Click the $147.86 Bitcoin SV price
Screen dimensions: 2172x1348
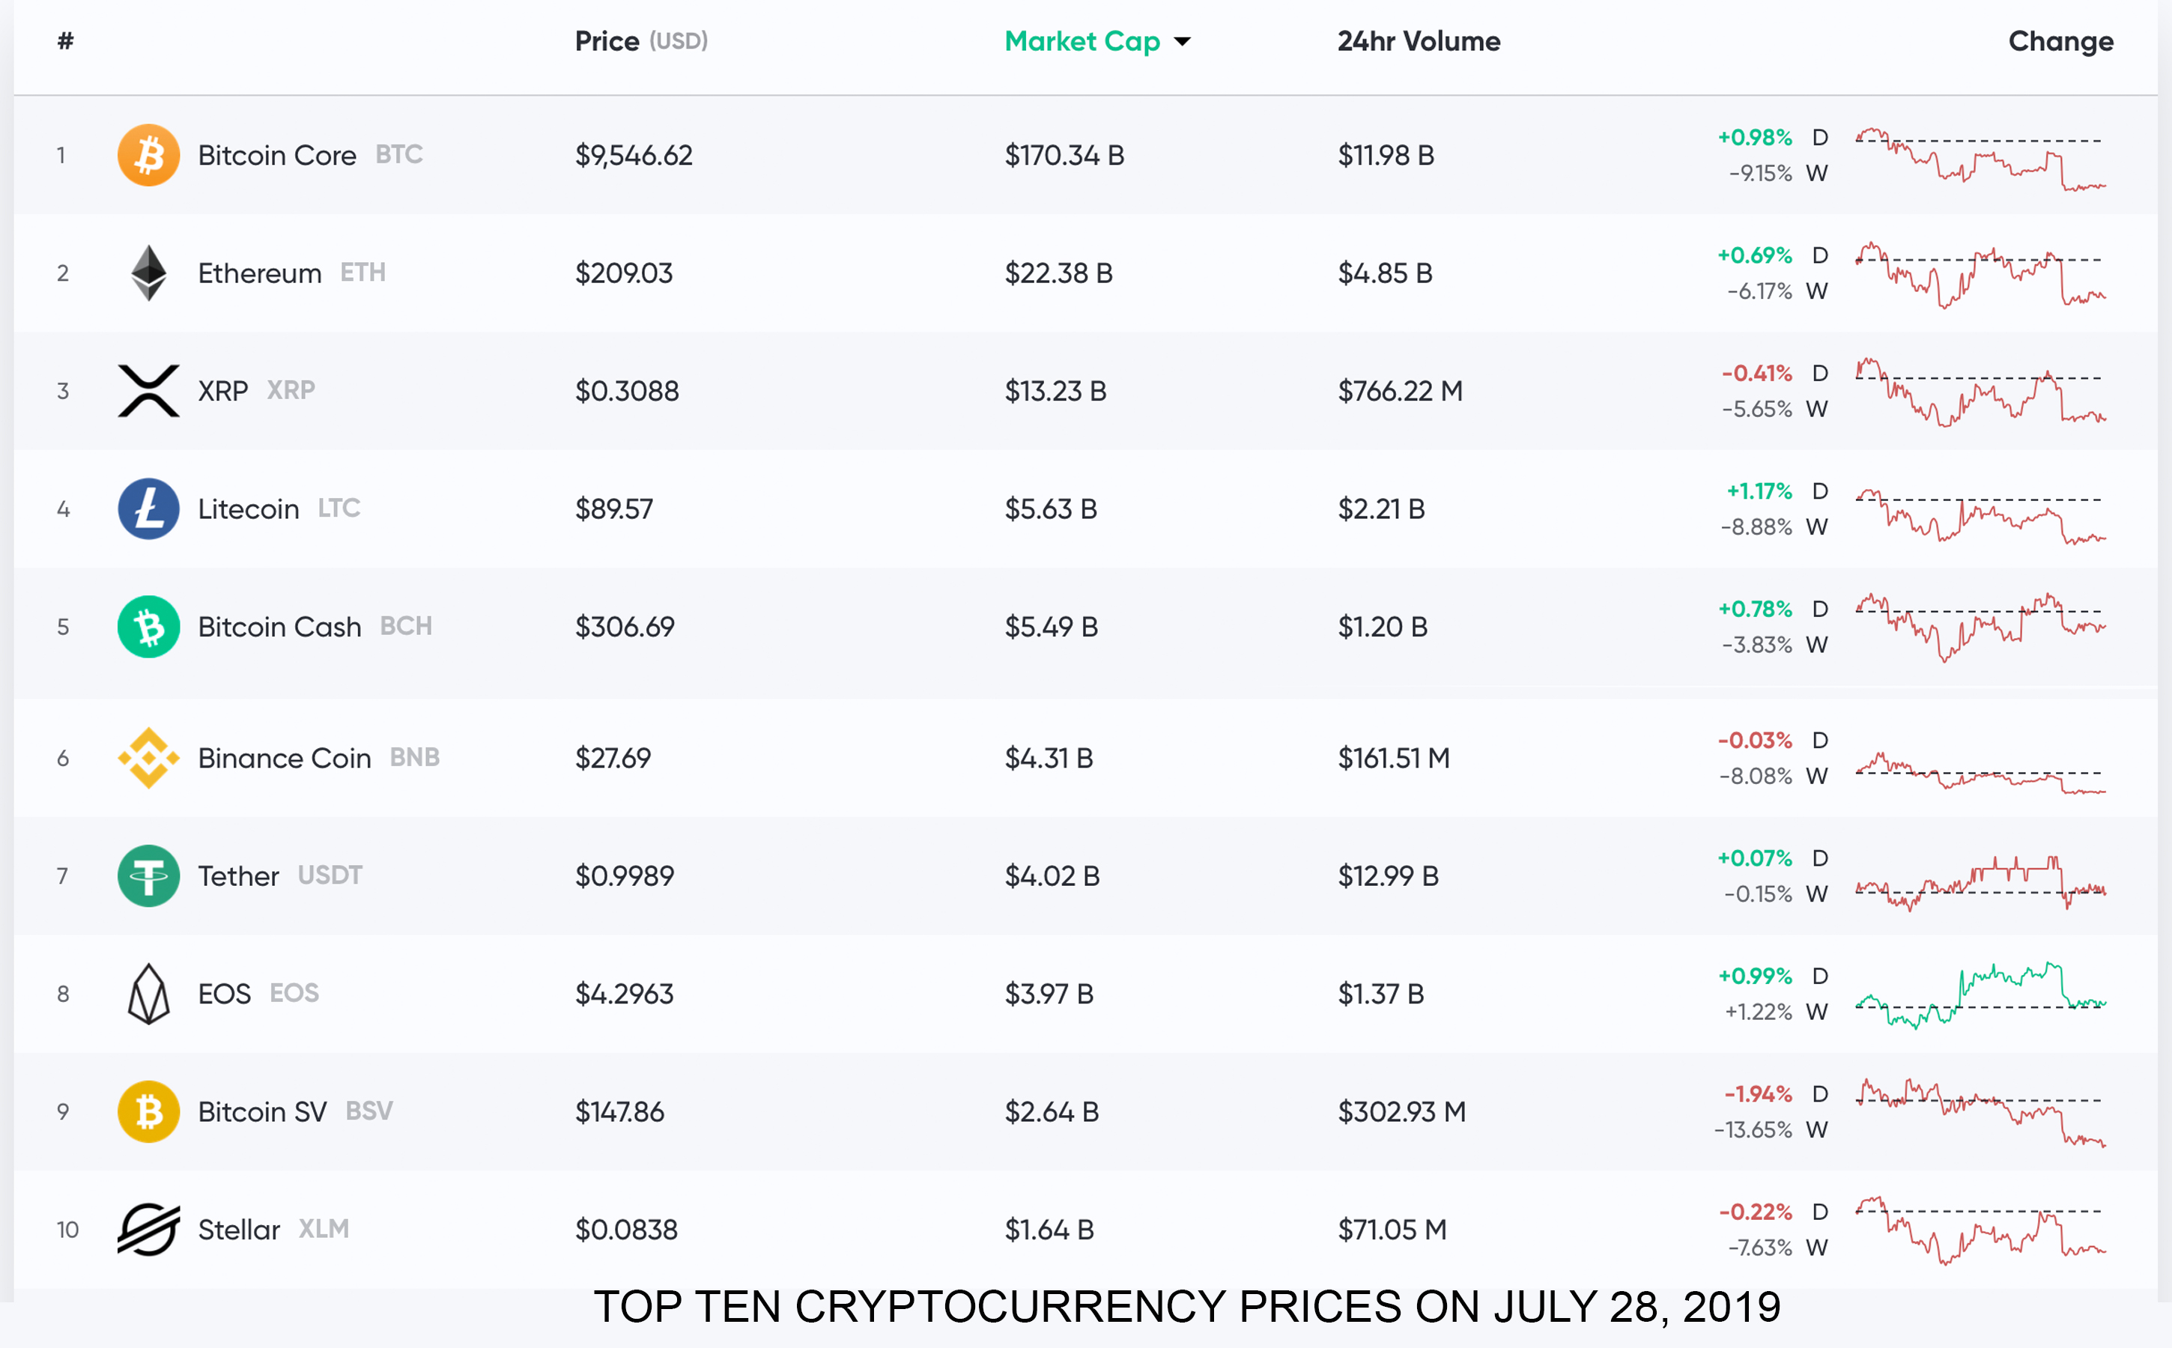619,1112
